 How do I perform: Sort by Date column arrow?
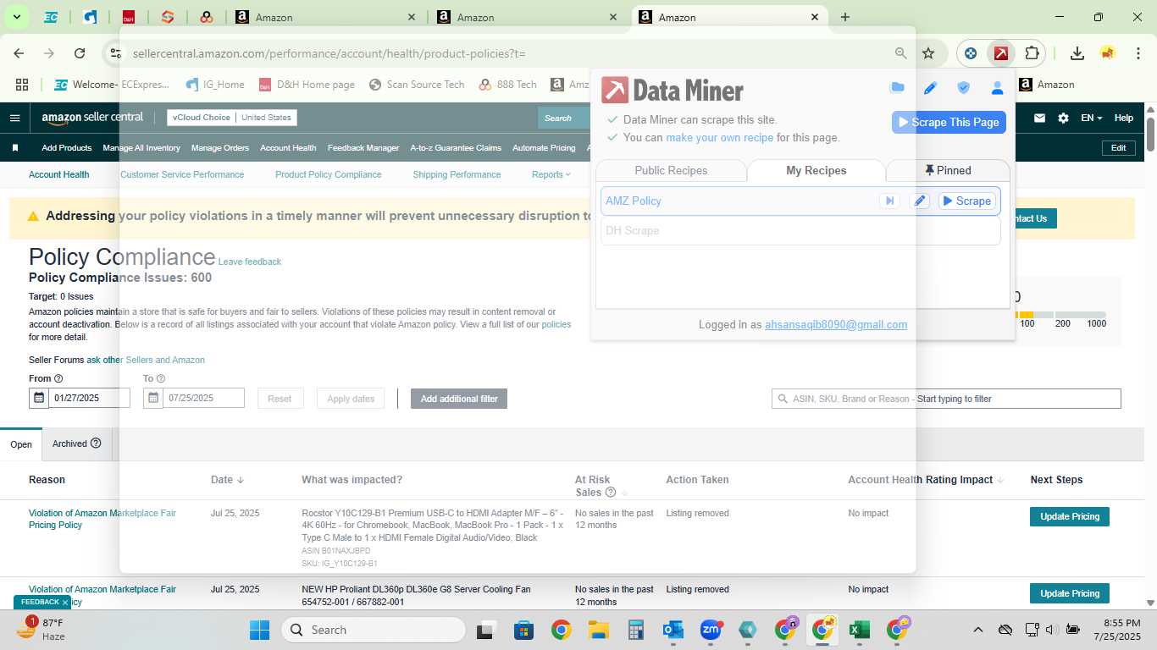point(241,480)
